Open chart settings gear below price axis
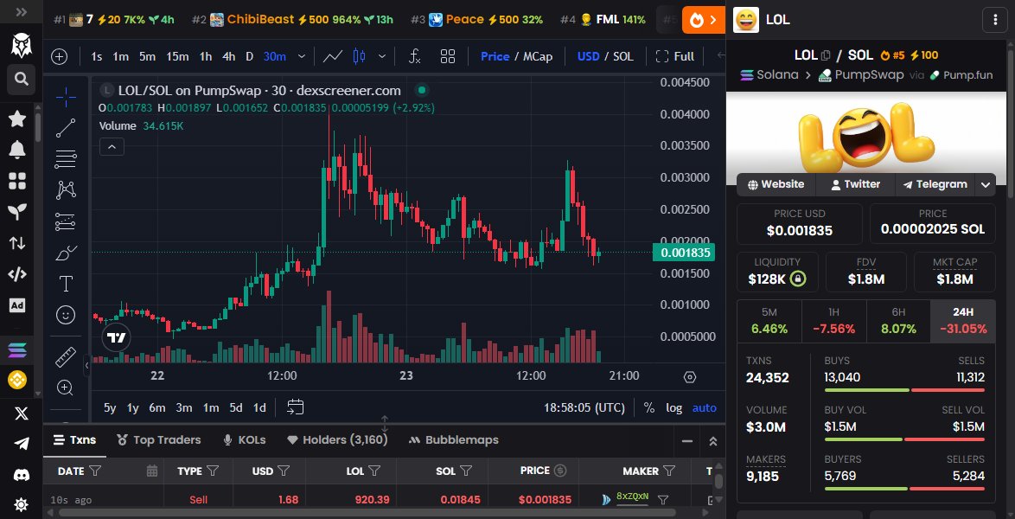The height and width of the screenshot is (519, 1015). [x=690, y=377]
